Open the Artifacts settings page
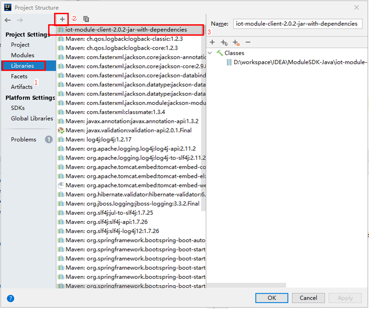 point(21,87)
